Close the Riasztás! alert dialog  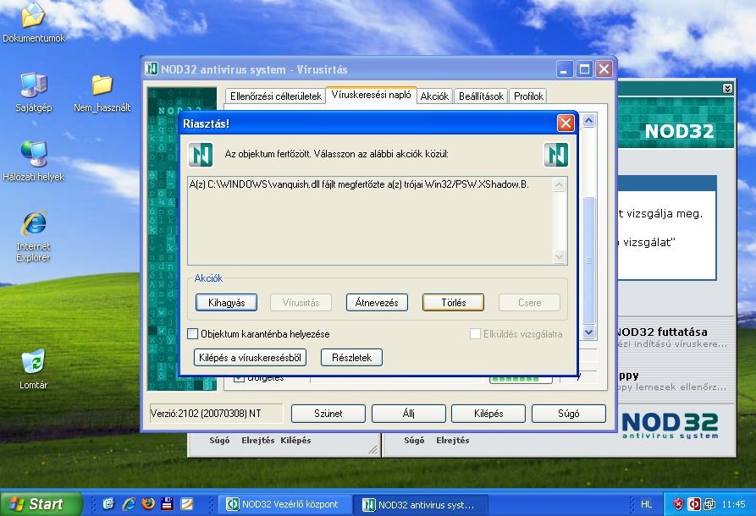(x=566, y=124)
